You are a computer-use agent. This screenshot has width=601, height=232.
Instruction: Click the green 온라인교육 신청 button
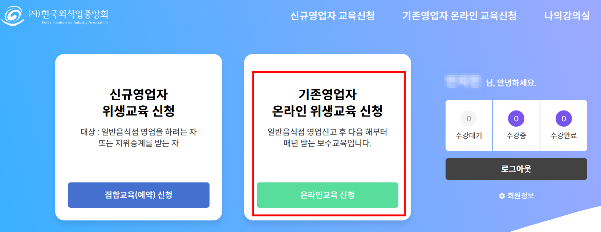click(x=327, y=195)
